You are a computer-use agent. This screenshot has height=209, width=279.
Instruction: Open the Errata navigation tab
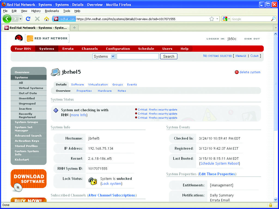[x=68, y=49]
